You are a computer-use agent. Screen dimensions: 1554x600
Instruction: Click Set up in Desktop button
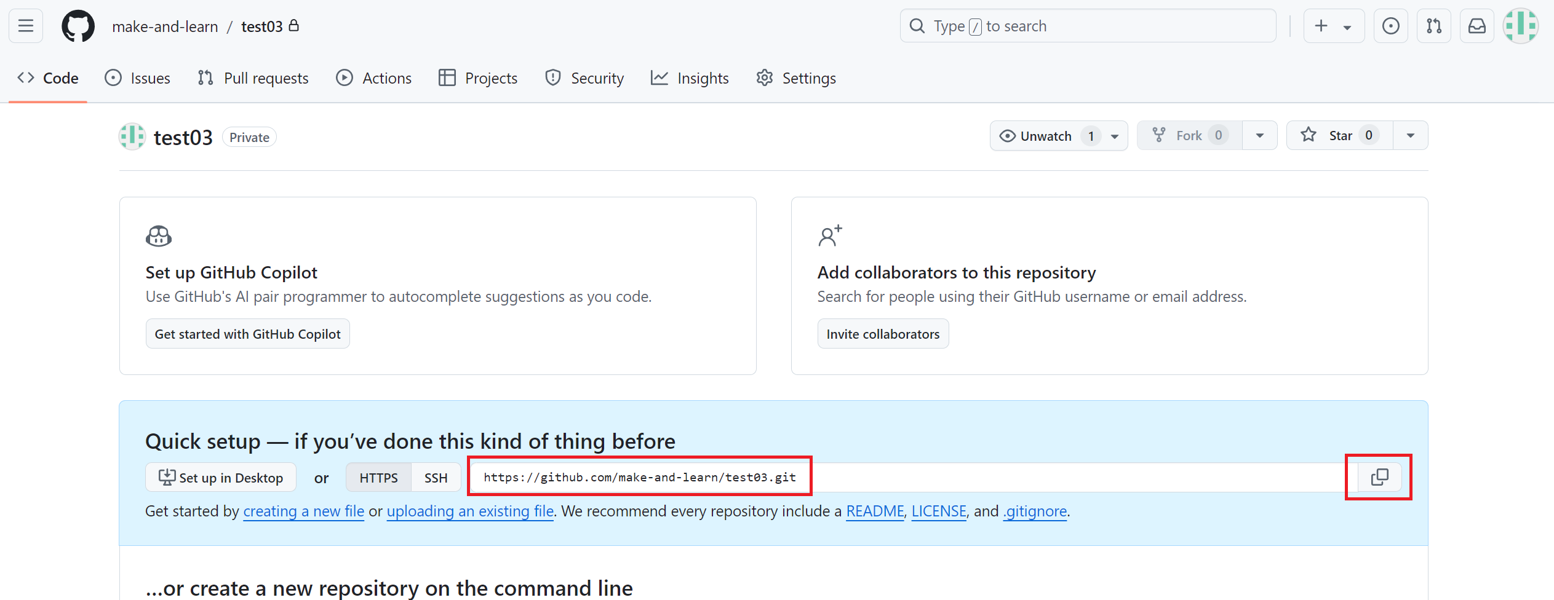pyautogui.click(x=221, y=478)
